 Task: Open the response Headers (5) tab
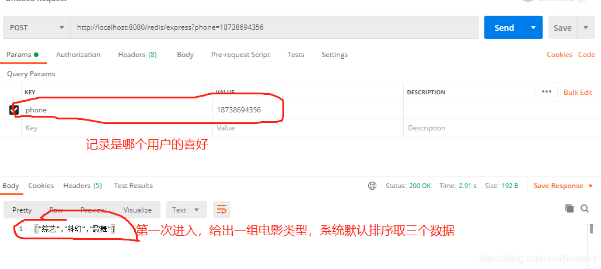82,186
